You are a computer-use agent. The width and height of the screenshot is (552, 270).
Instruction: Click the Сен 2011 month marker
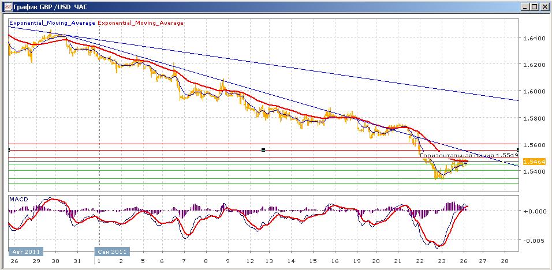[x=112, y=252]
